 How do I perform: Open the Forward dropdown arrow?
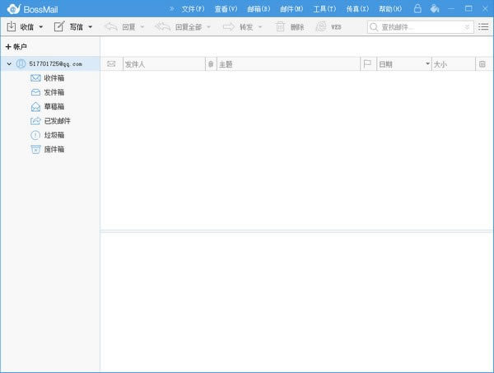click(260, 27)
